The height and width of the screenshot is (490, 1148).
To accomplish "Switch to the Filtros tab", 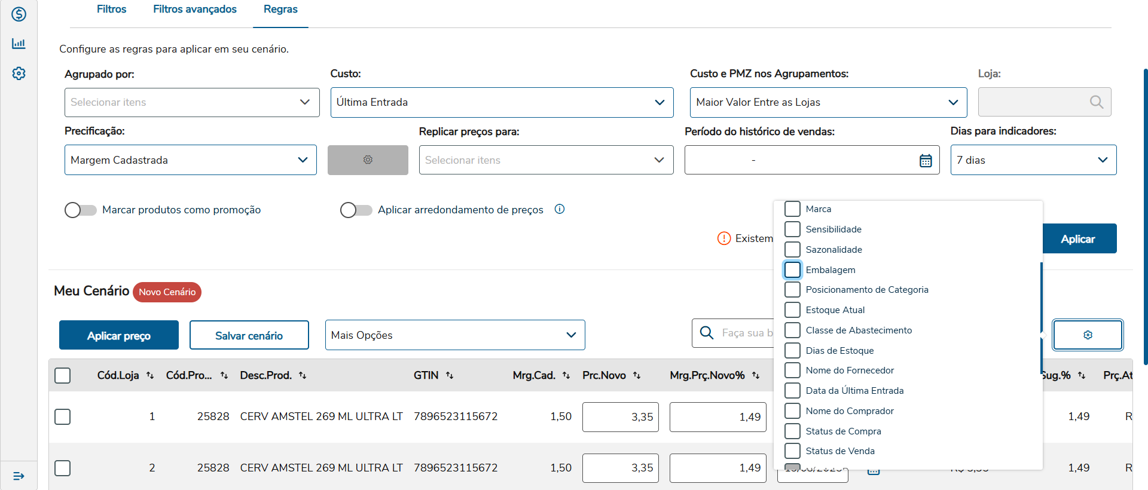I will click(111, 10).
